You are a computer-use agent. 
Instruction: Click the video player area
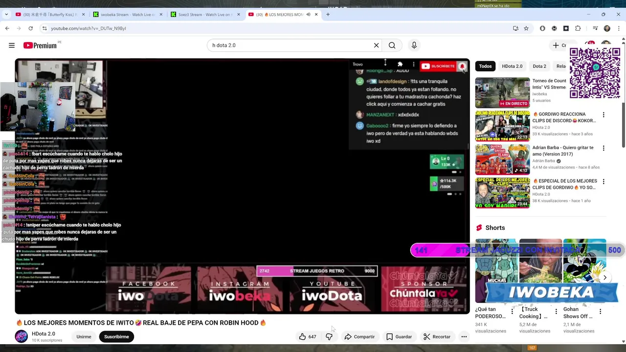242,186
